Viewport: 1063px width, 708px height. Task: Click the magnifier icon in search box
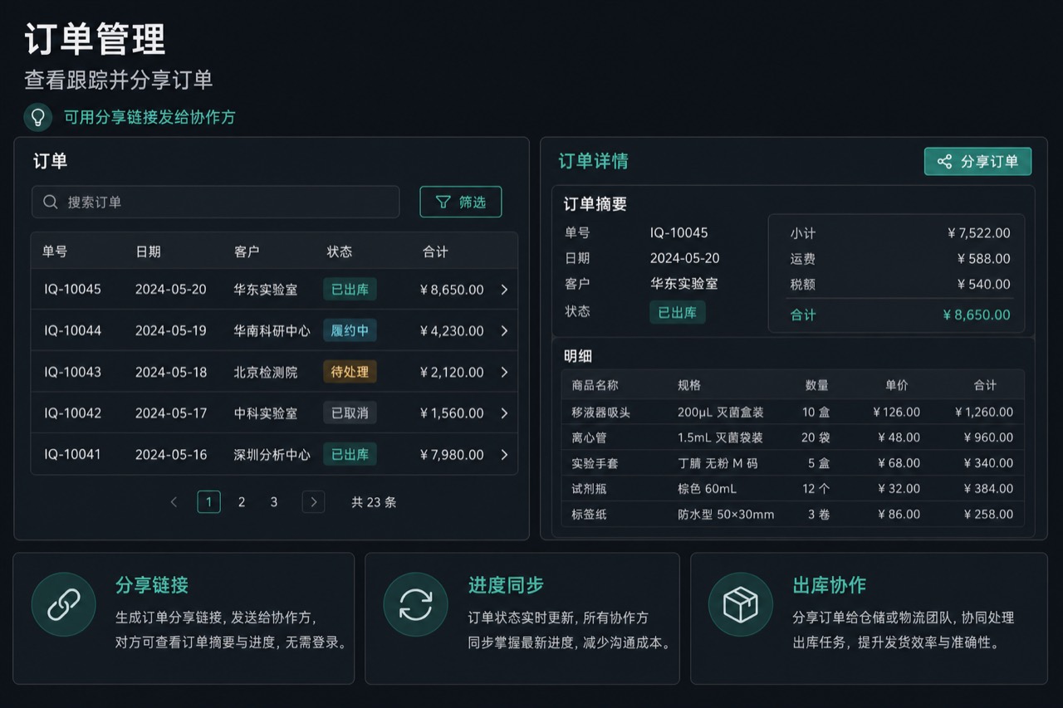(51, 202)
